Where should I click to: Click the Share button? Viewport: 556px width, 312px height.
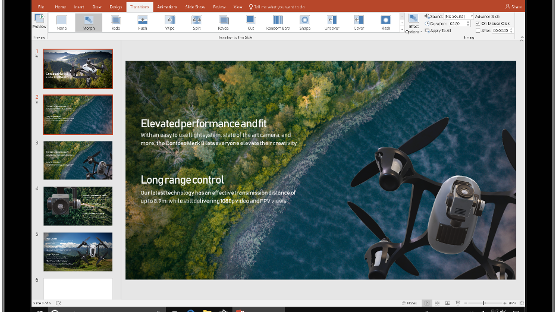point(513,7)
